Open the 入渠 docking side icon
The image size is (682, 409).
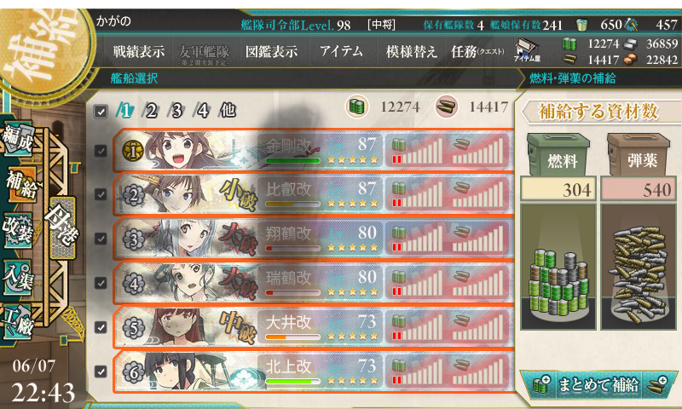[x=18, y=277]
